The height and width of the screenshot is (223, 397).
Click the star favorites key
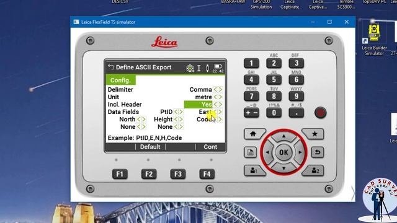pos(314,134)
